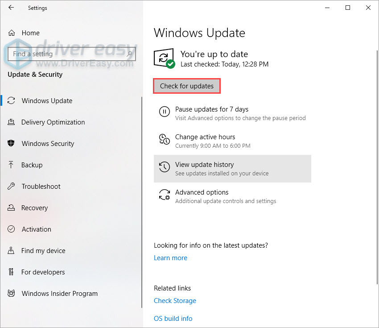379x328 pixels.
Task: Select Windows Update in sidebar
Action: 71,100
